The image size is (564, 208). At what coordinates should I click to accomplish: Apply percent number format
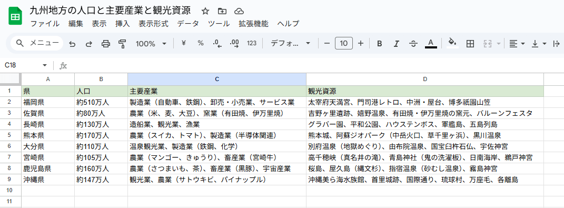tap(201, 43)
